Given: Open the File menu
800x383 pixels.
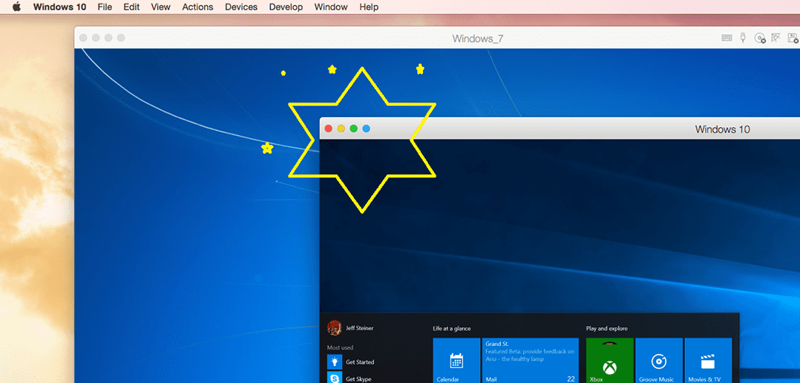Looking at the screenshot, I should coord(105,7).
